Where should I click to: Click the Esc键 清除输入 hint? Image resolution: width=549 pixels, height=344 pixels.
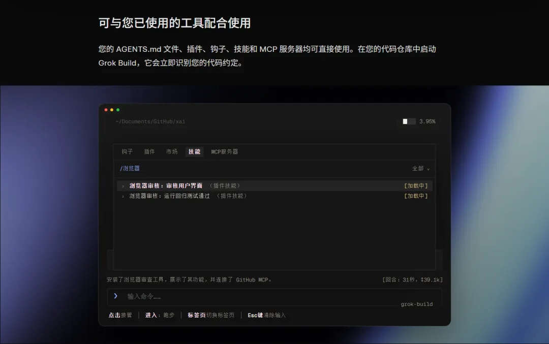(x=266, y=315)
